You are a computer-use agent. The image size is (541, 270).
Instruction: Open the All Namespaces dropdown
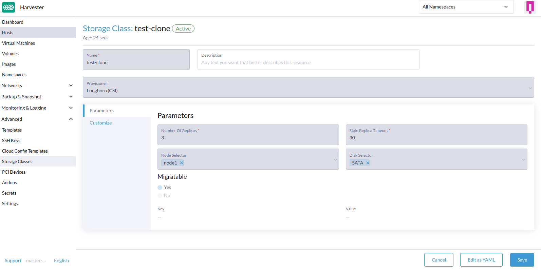(x=466, y=7)
